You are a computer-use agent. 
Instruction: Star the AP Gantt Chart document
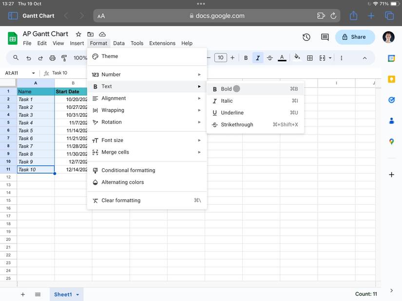(x=78, y=34)
